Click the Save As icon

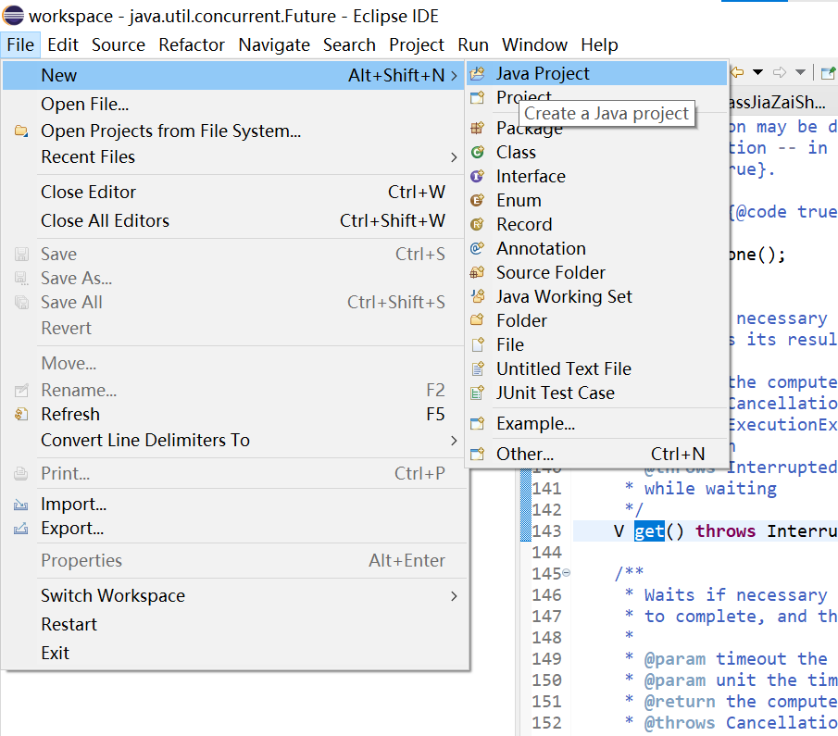pyautogui.click(x=21, y=278)
